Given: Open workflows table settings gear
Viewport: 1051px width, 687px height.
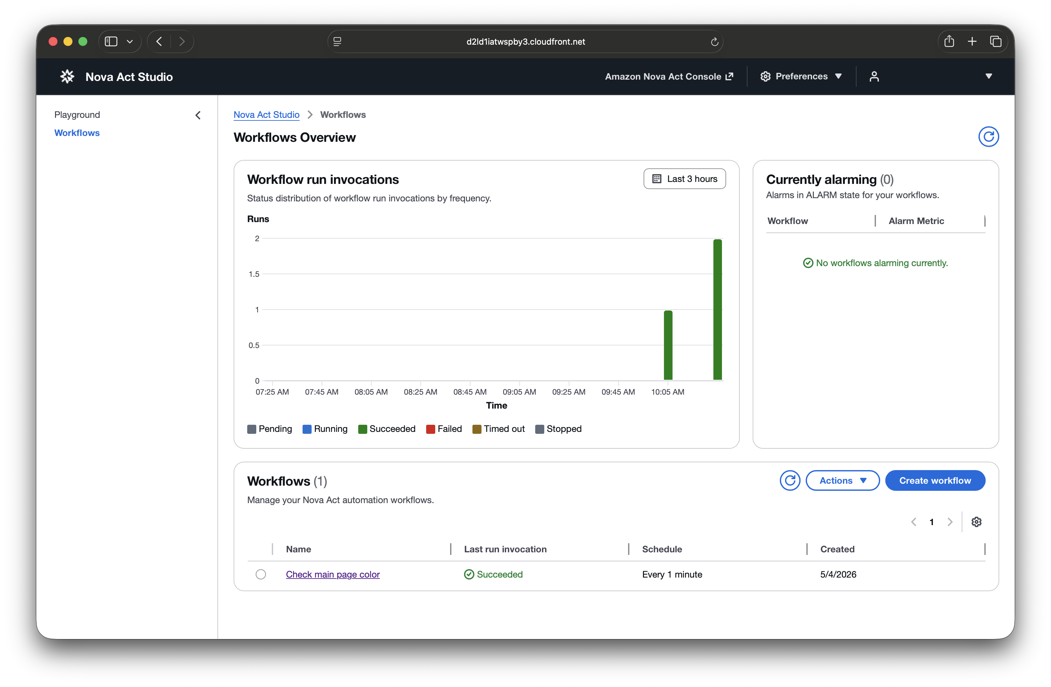Looking at the screenshot, I should tap(976, 522).
